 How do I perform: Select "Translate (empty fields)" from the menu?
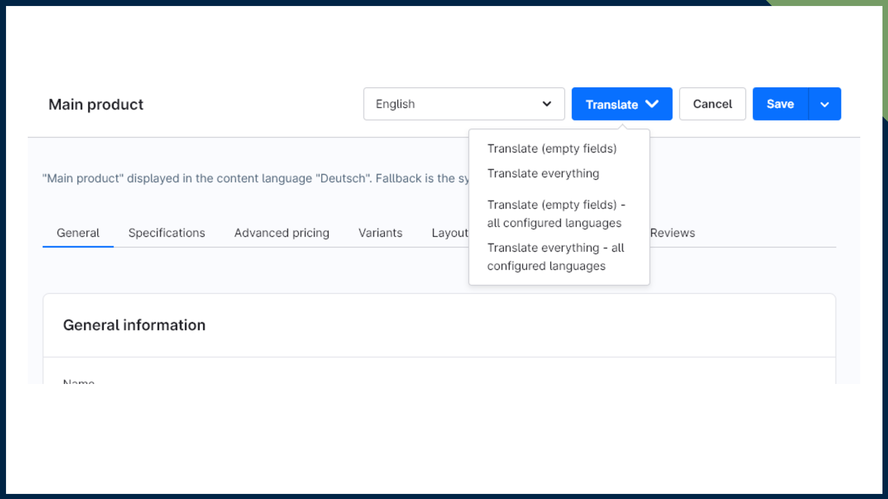click(552, 149)
